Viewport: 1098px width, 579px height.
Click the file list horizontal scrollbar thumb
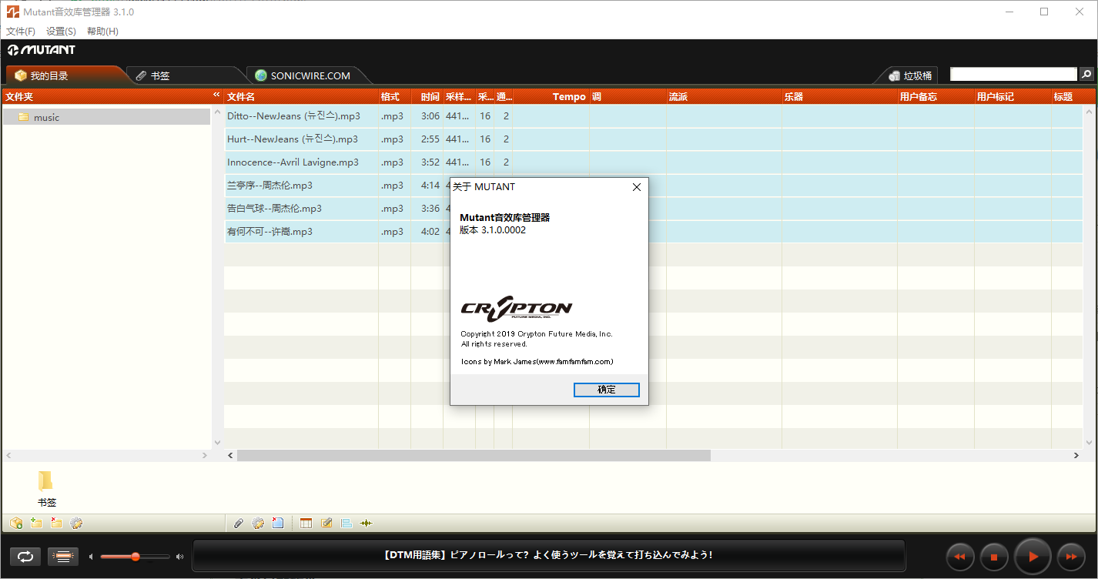pyautogui.click(x=474, y=456)
